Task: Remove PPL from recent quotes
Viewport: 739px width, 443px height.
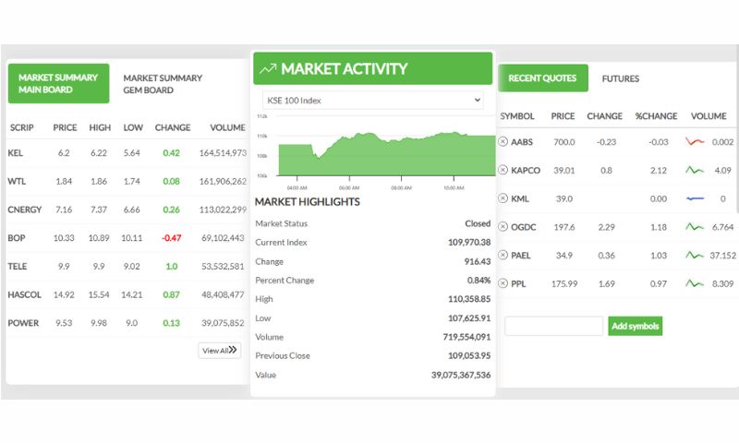Action: point(503,283)
